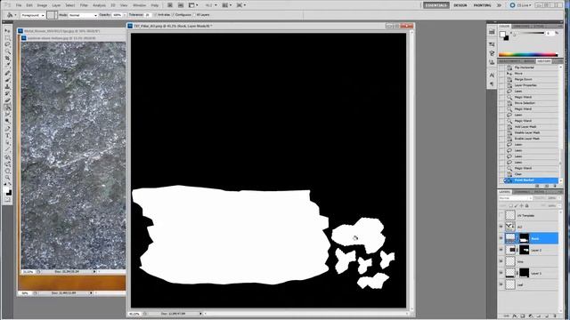Select the Layer 2 mask thumbnail
The width and height of the screenshot is (570, 320).
[524, 250]
